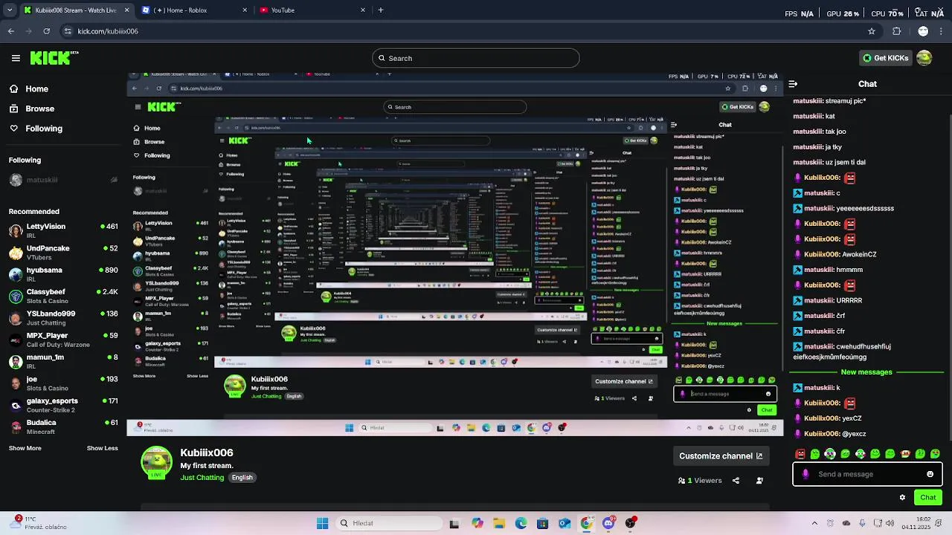This screenshot has width=952, height=535.
Task: Close the YouTube browser tab
Action: [x=363, y=10]
